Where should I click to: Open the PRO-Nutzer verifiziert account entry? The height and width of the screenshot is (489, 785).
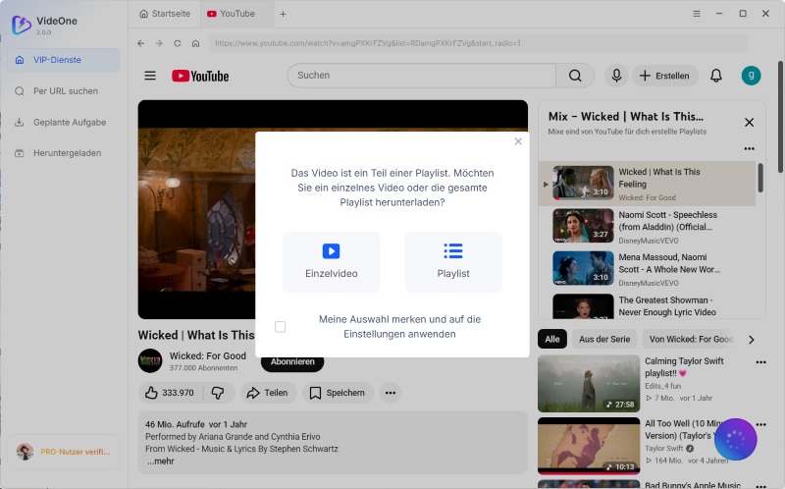pos(64,452)
